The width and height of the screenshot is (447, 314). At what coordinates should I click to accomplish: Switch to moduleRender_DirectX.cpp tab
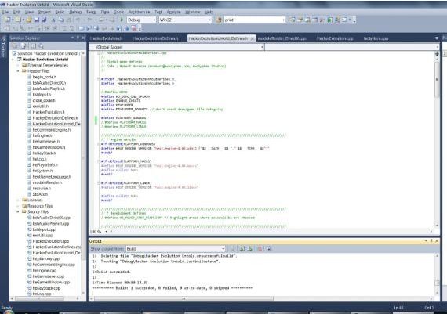pyautogui.click(x=282, y=38)
